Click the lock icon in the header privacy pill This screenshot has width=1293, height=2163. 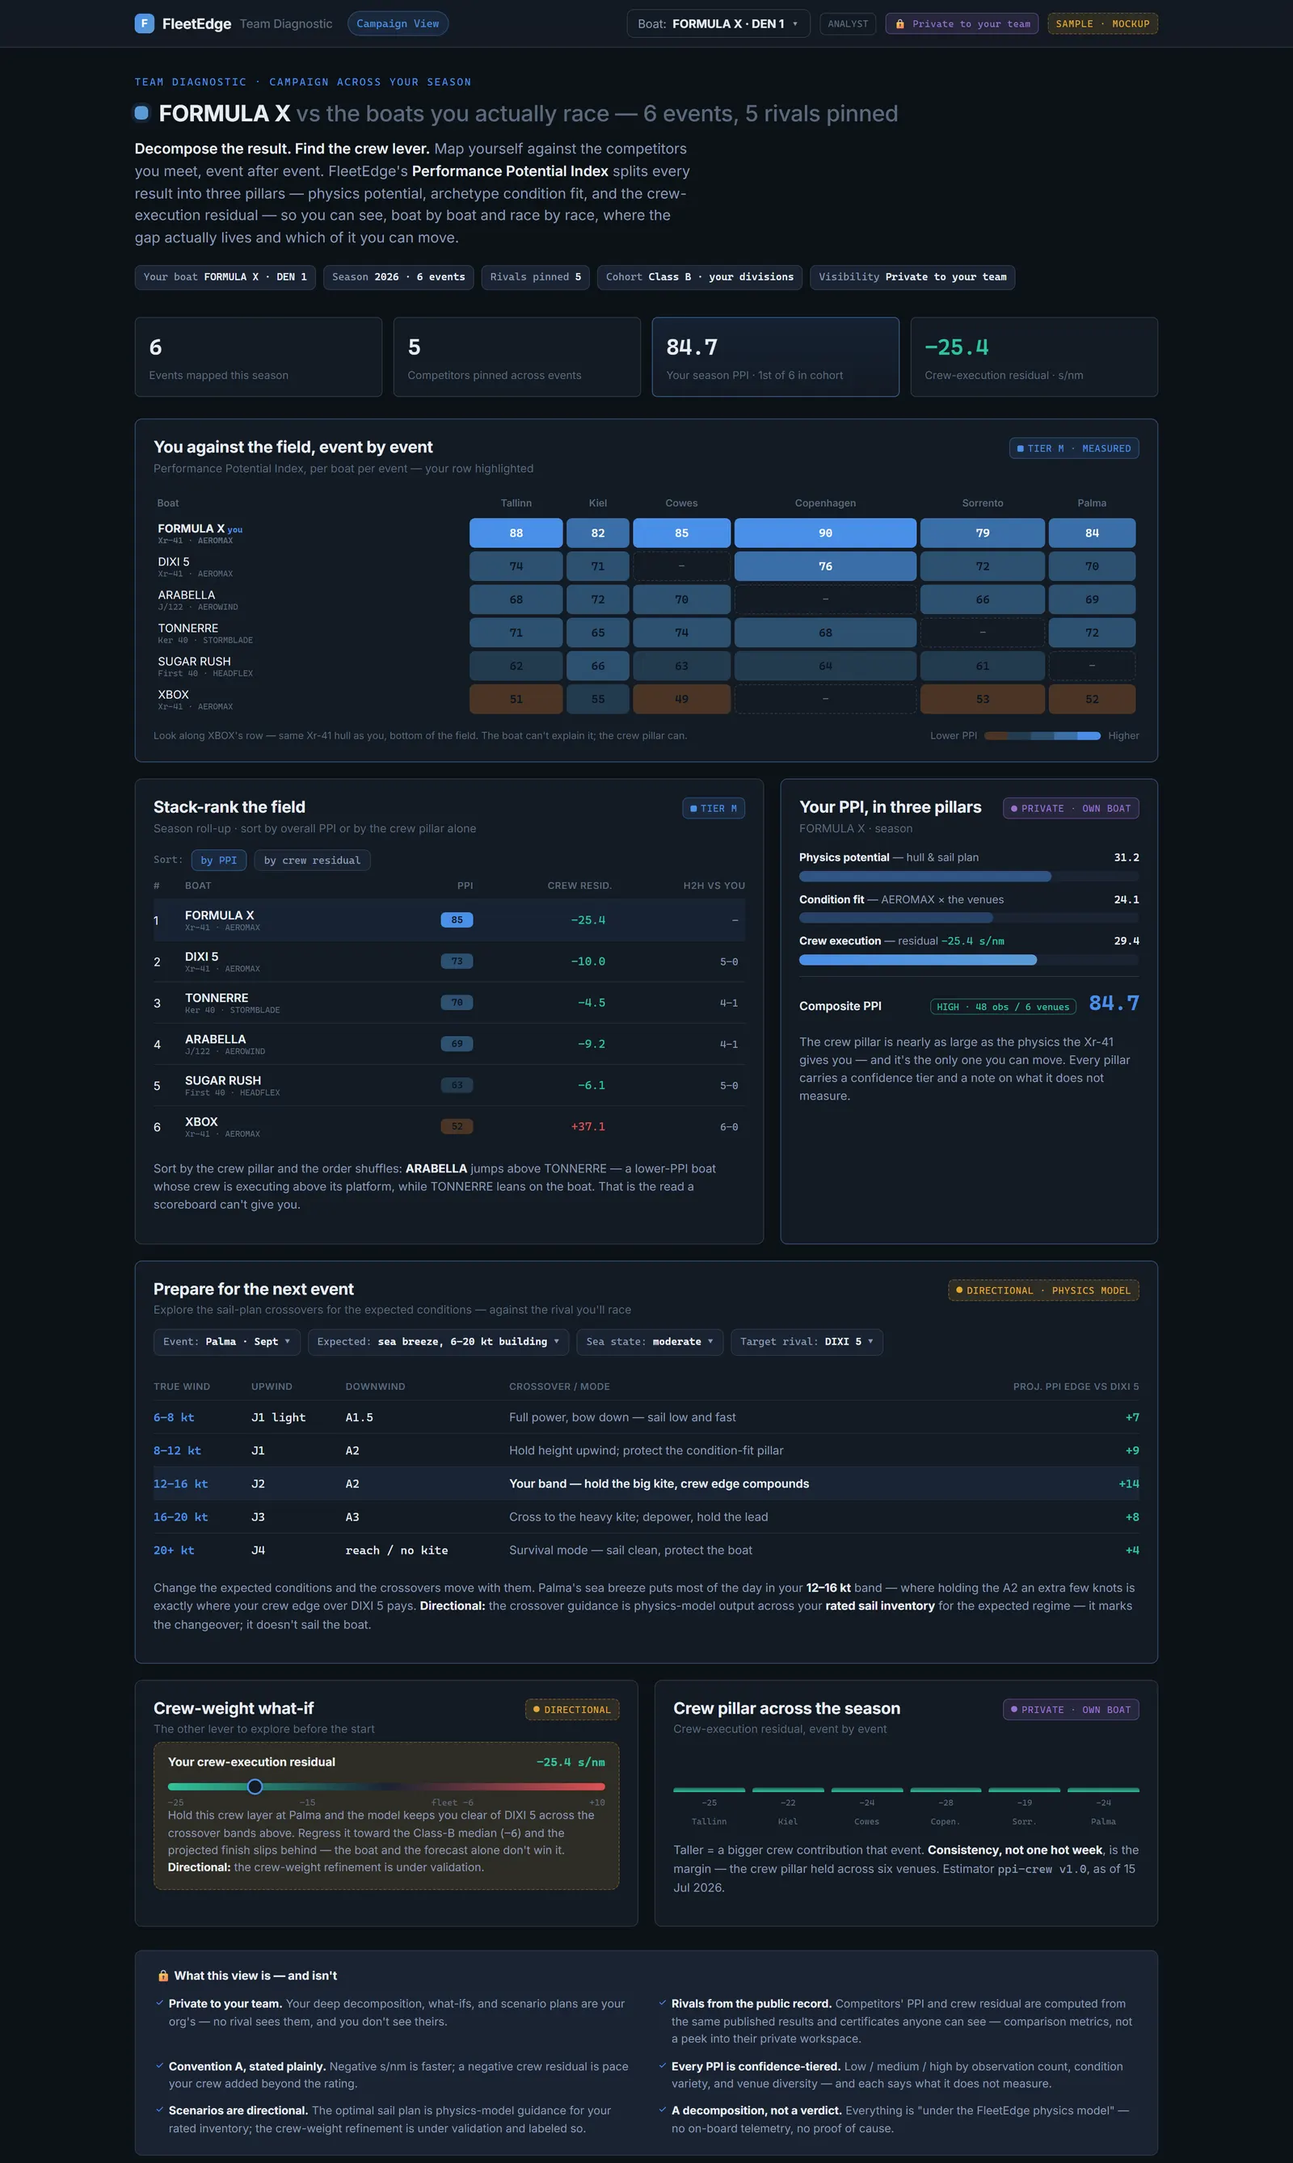click(x=900, y=24)
